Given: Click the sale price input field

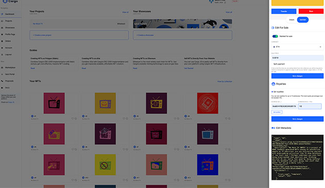Looking at the screenshot, I should point(297,58).
